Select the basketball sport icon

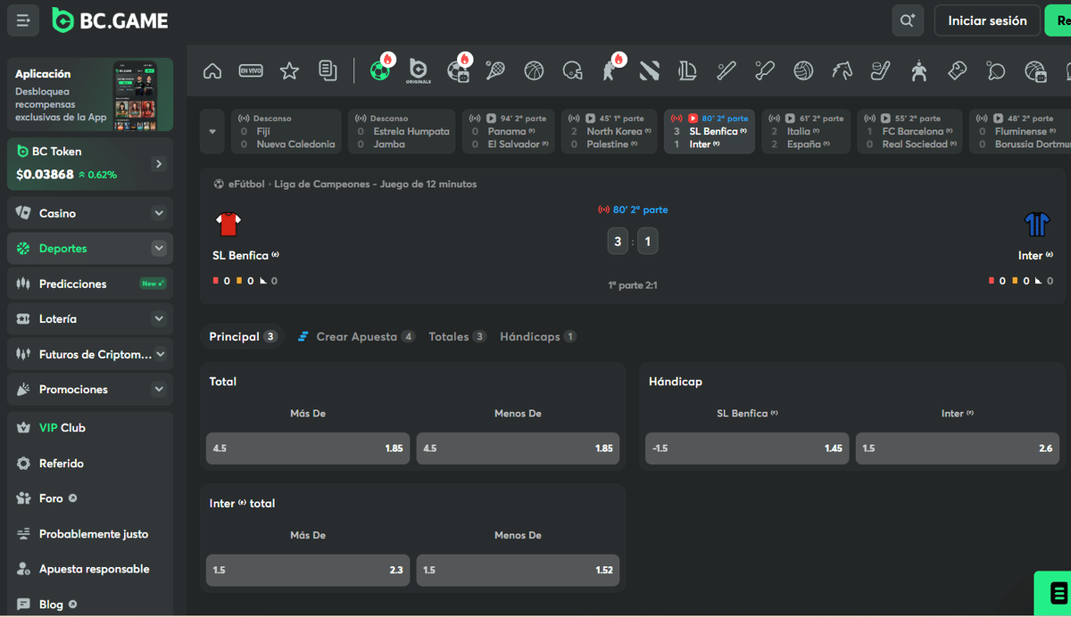tap(534, 70)
